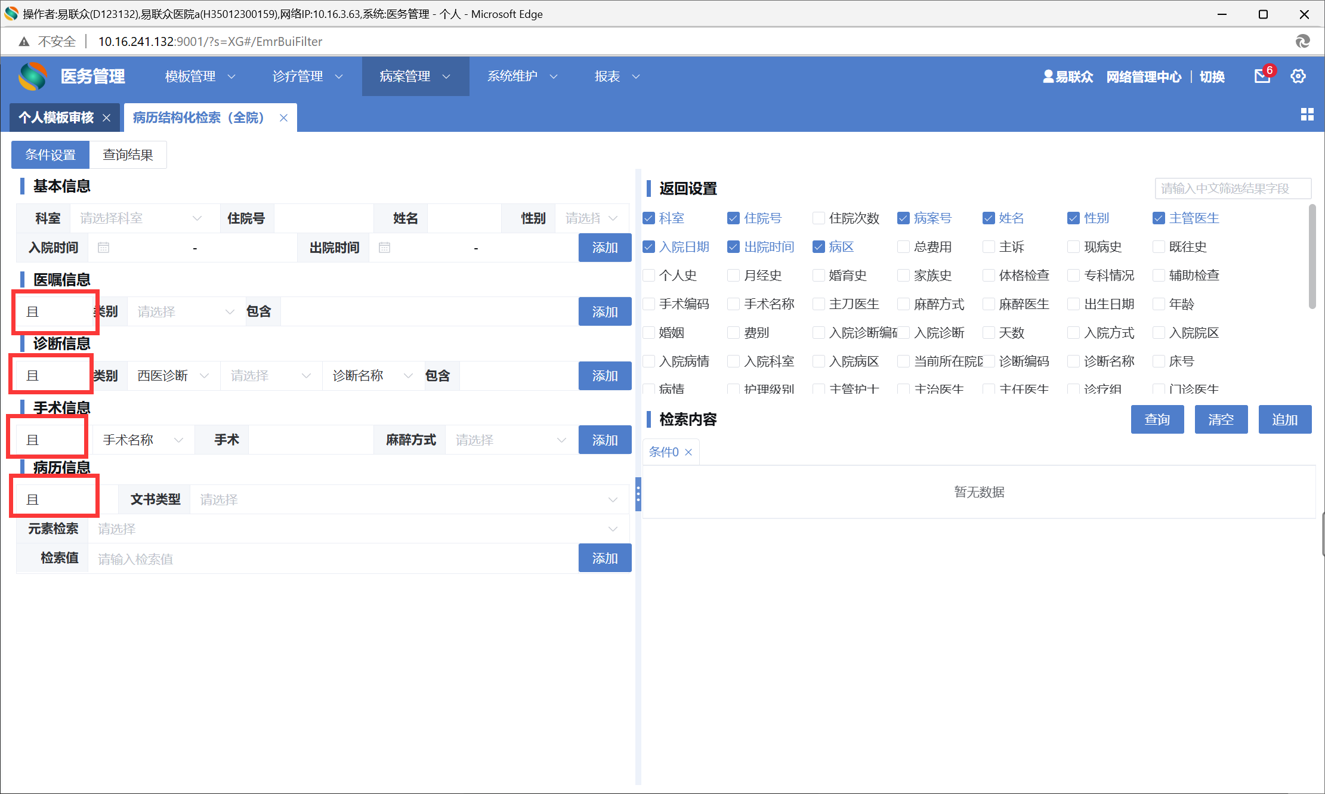This screenshot has height=794, width=1325.
Task: Check the 手术名称 return field
Action: pos(733,304)
